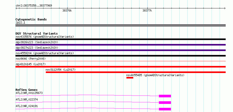This screenshot has width=233, height=112.
Task: Click the ATL2 NR_024191 magenta exon block
Action: click(165, 109)
